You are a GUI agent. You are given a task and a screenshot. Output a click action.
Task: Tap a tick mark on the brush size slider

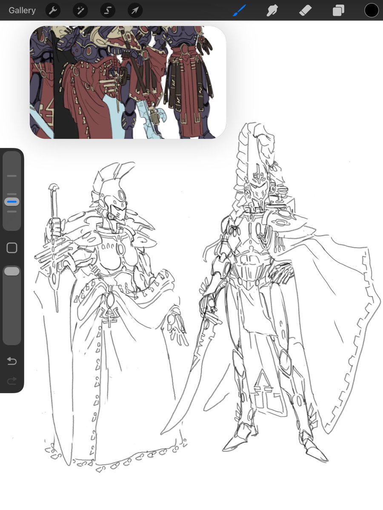coord(11,176)
